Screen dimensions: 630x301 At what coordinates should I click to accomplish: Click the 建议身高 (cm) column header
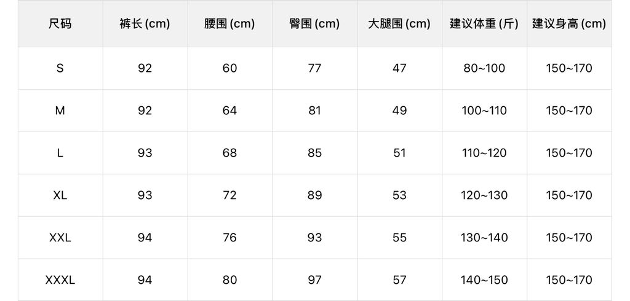click(569, 24)
